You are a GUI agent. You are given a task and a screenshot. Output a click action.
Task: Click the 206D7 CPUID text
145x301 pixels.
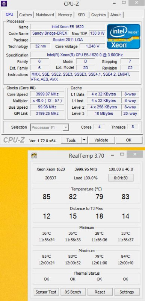click(50, 178)
